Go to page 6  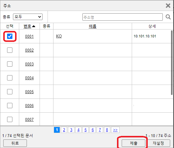93,130
